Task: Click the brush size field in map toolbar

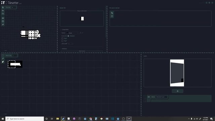Action: coord(15,55)
